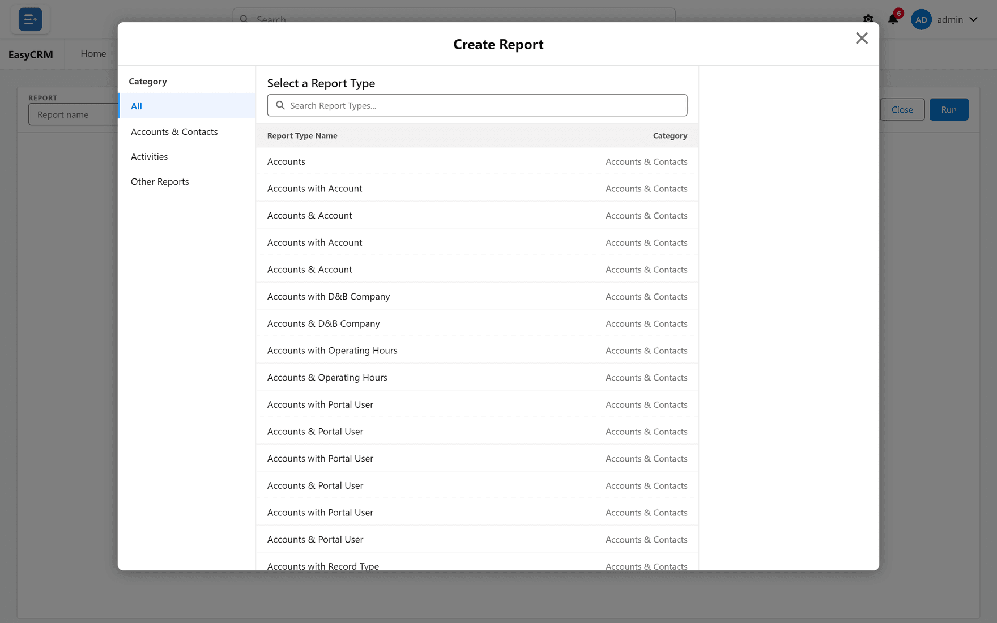Click the Report name input field
Image resolution: width=997 pixels, height=623 pixels.
[x=74, y=114]
